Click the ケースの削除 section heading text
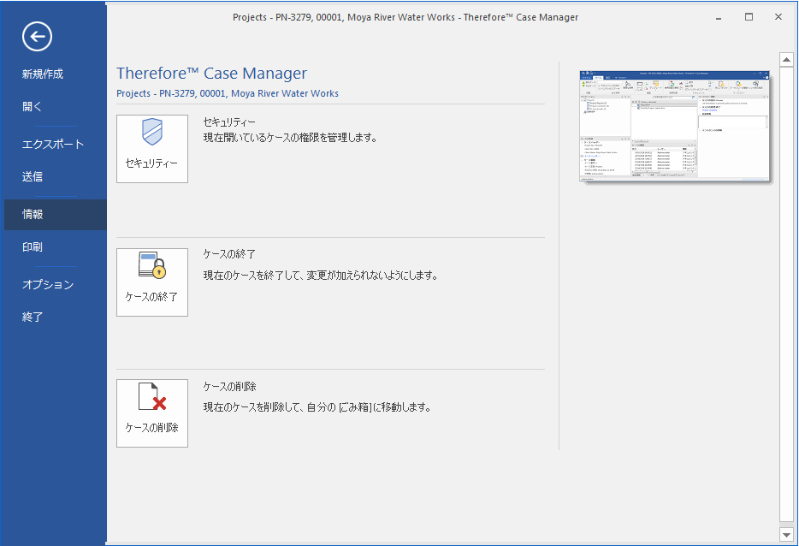 230,387
